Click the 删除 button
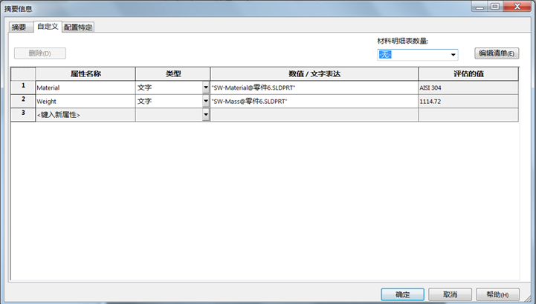This screenshot has width=536, height=304. point(40,53)
